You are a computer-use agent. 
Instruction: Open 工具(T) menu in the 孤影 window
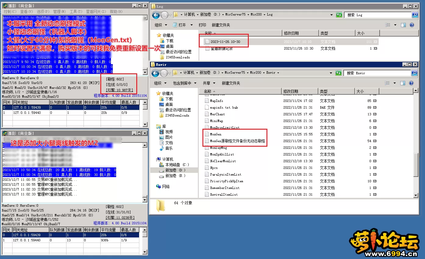point(76,12)
